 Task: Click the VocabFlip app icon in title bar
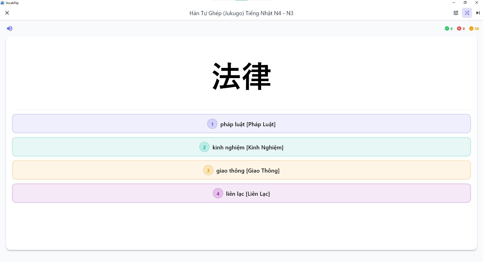click(x=3, y=3)
